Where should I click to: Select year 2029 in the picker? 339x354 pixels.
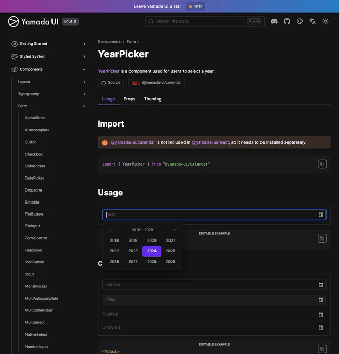point(171,262)
